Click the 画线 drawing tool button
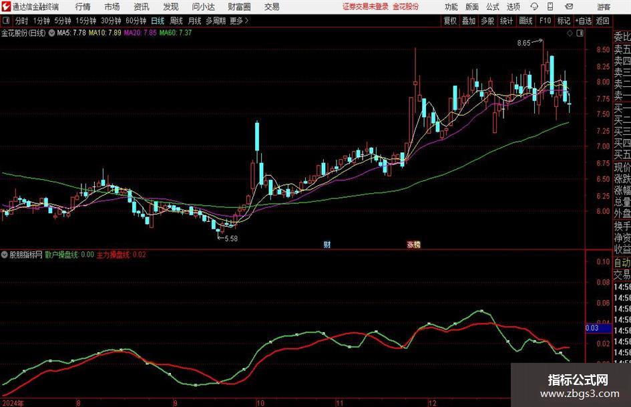 [x=525, y=21]
